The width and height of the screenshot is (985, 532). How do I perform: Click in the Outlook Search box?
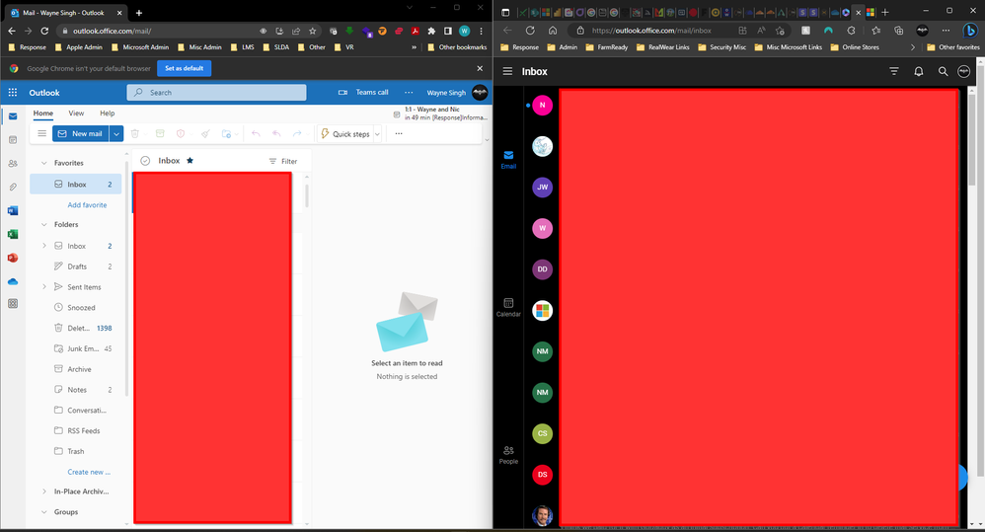(x=217, y=93)
